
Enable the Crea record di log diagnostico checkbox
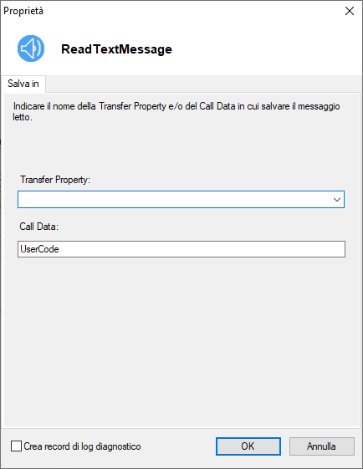coord(16,446)
